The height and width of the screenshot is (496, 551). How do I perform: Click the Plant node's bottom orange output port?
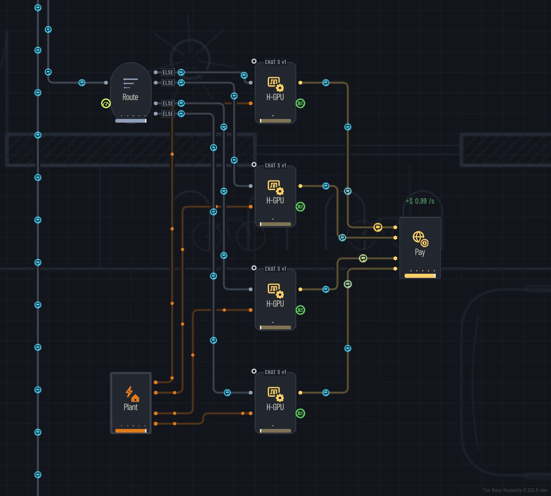[156, 423]
